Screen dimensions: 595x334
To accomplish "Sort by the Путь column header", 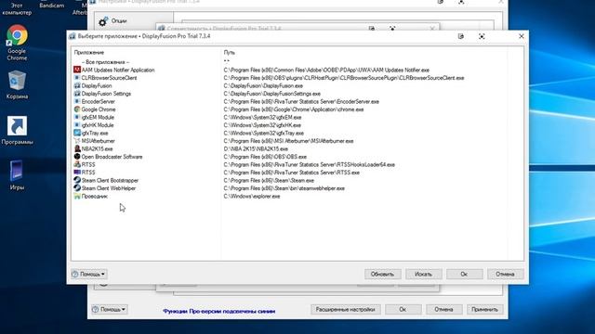I will (x=230, y=53).
